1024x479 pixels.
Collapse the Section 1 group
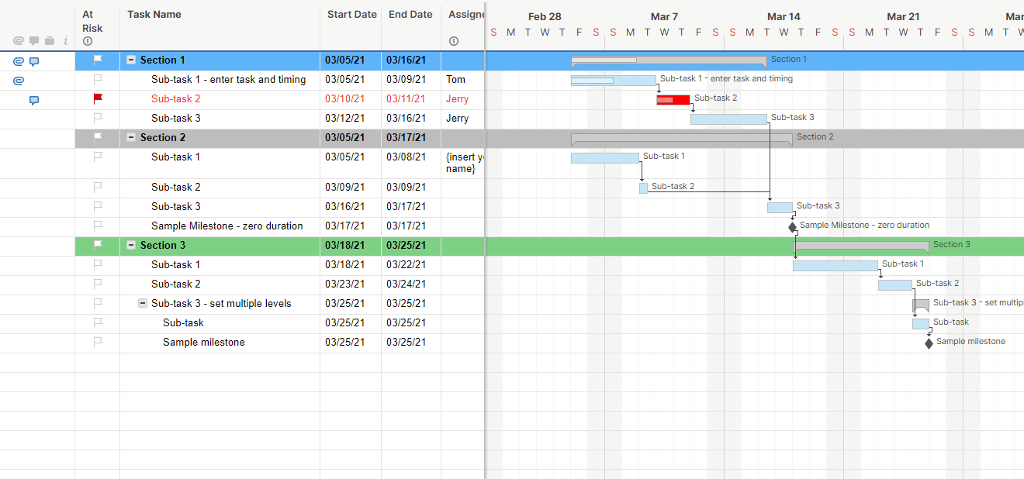pos(131,60)
